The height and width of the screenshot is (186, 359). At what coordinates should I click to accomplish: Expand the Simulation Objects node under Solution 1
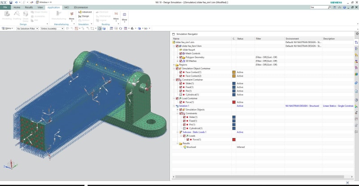[177, 110]
